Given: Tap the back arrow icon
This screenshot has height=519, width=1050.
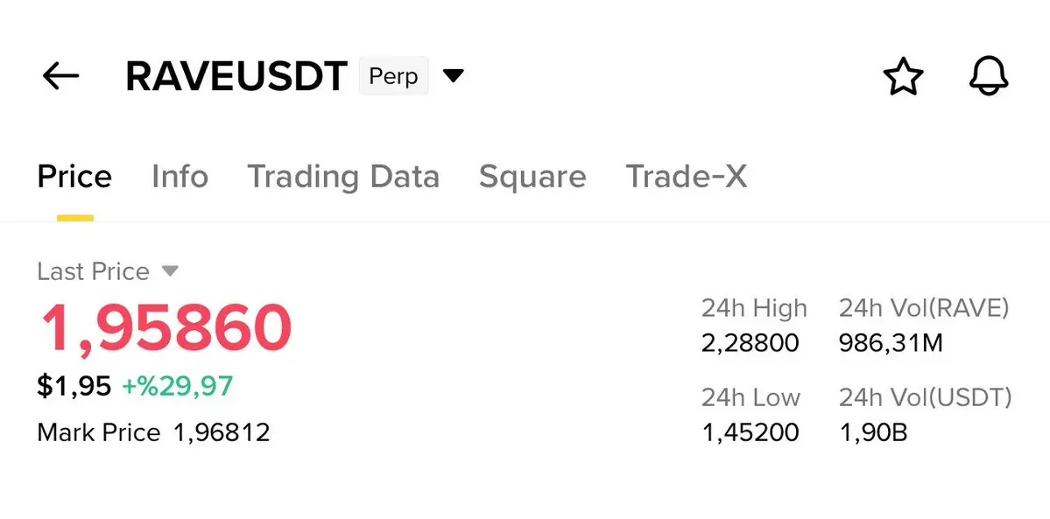Looking at the screenshot, I should 60,76.
